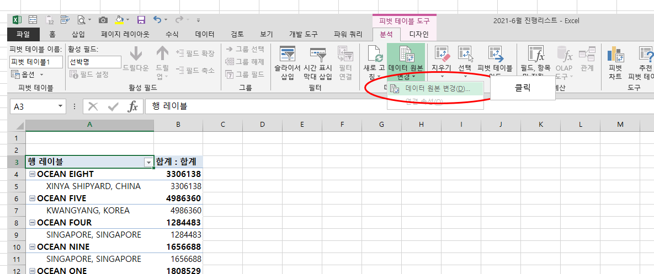
Task: Click 필드 확장 expand field button
Action: tap(195, 53)
